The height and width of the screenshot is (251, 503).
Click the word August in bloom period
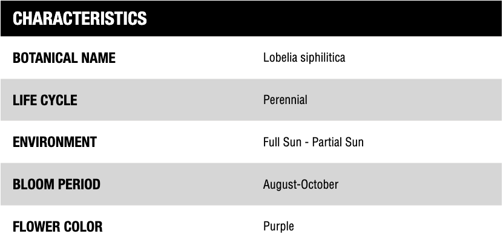280,184
